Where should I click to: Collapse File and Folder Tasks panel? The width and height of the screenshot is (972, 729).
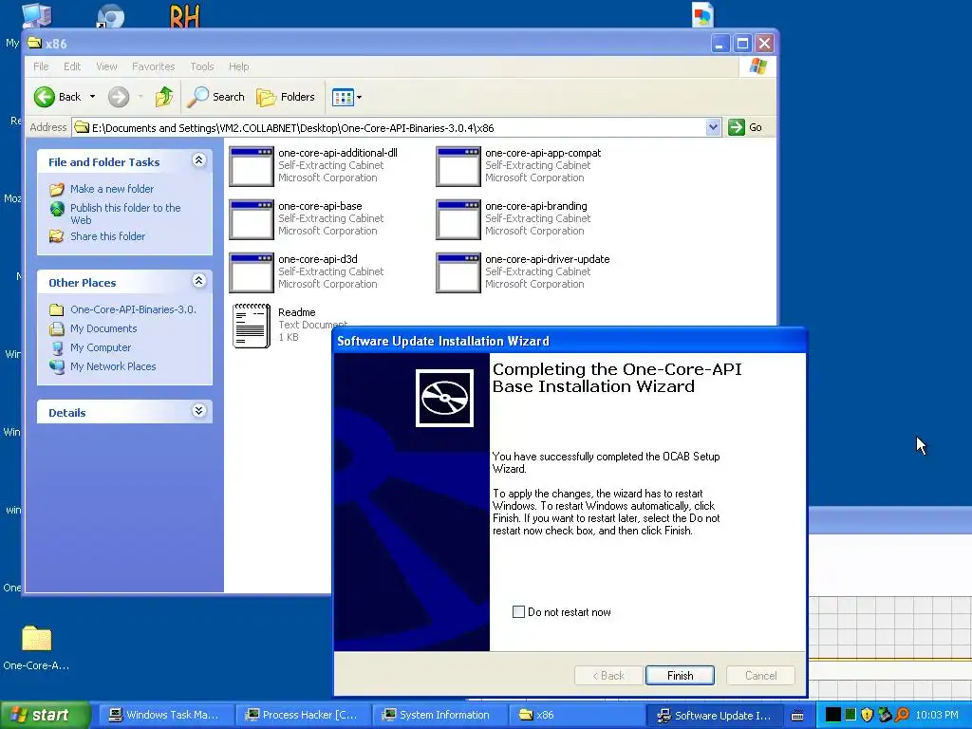(x=198, y=160)
